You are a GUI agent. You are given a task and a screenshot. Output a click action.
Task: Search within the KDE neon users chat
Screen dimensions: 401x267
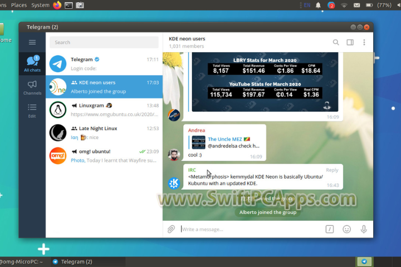click(x=336, y=42)
